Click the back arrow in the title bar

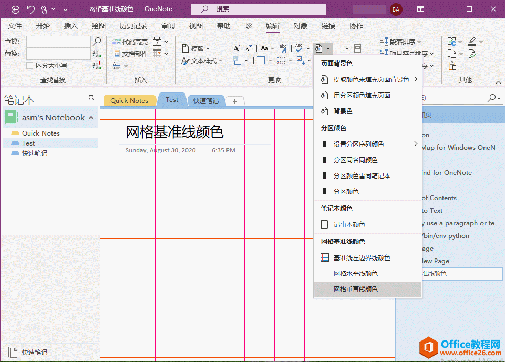15,9
